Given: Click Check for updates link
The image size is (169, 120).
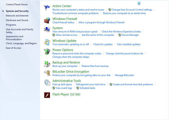Looking at the screenshot, I should click(103, 44).
